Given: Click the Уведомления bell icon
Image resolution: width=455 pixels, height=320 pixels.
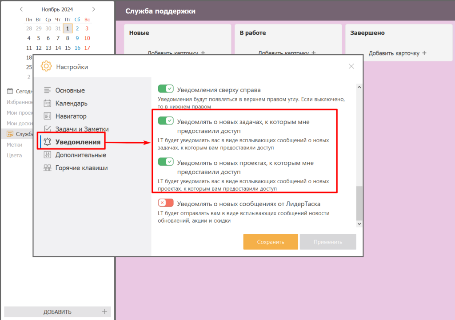Looking at the screenshot, I should pyautogui.click(x=47, y=142).
